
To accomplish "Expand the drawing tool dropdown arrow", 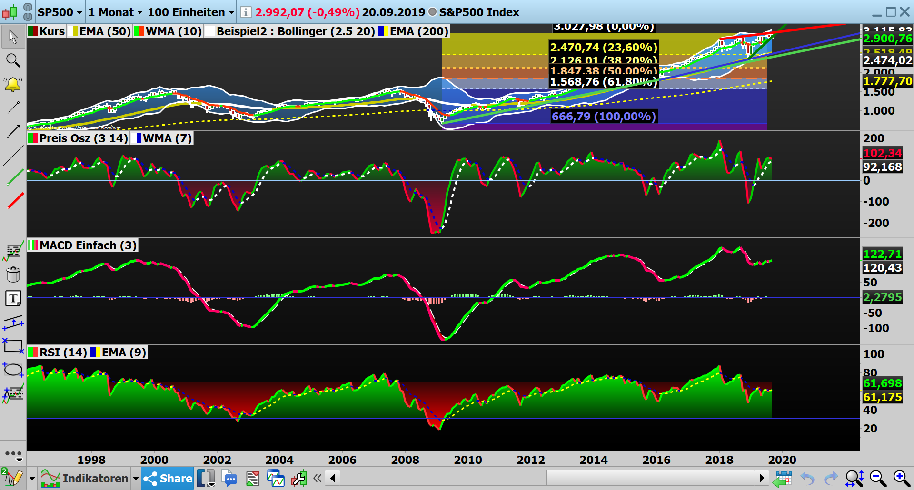I will (32, 479).
